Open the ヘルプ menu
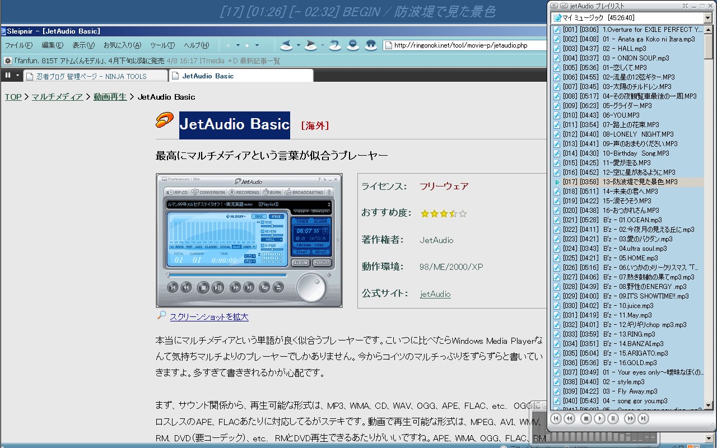Screen dimensions: 717x448 click(197, 45)
